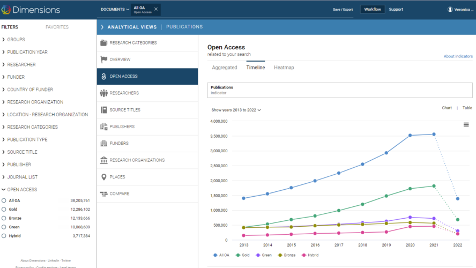This screenshot has height=268, width=476.
Task: Open the Show years 2013 to 2022 dropdown
Action: click(236, 110)
